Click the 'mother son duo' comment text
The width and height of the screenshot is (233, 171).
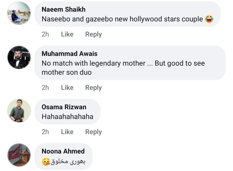tap(66, 72)
